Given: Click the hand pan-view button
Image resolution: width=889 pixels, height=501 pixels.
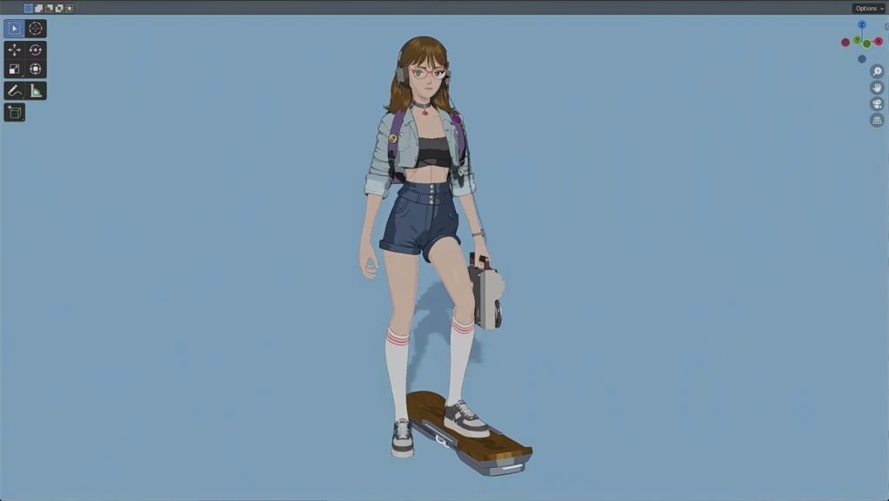Looking at the screenshot, I should (x=877, y=88).
